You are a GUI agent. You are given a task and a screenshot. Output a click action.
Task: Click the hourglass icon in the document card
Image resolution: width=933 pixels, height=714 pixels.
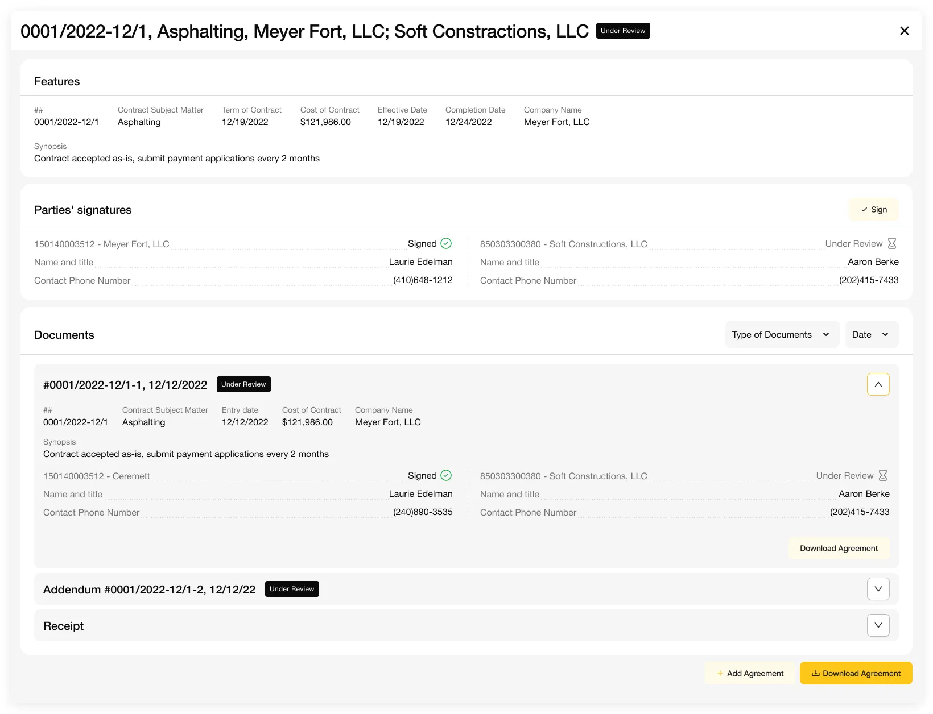(x=883, y=475)
